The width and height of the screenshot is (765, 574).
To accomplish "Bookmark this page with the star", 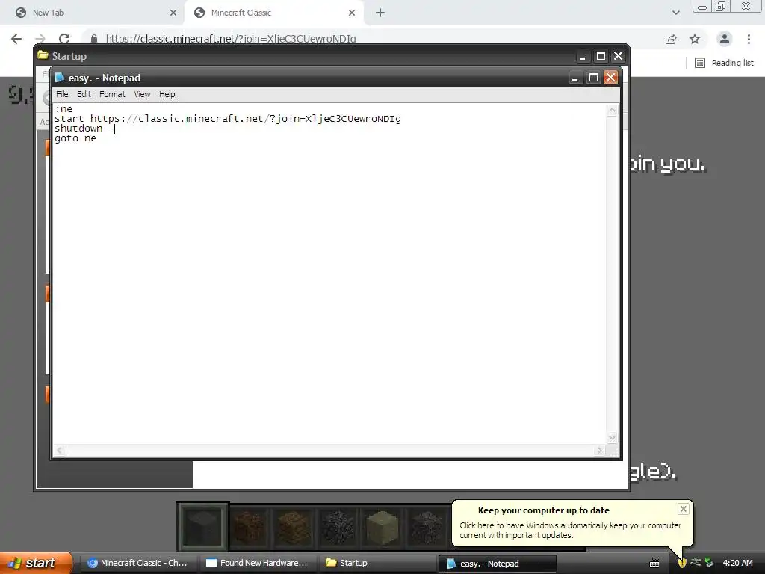I will click(x=695, y=39).
